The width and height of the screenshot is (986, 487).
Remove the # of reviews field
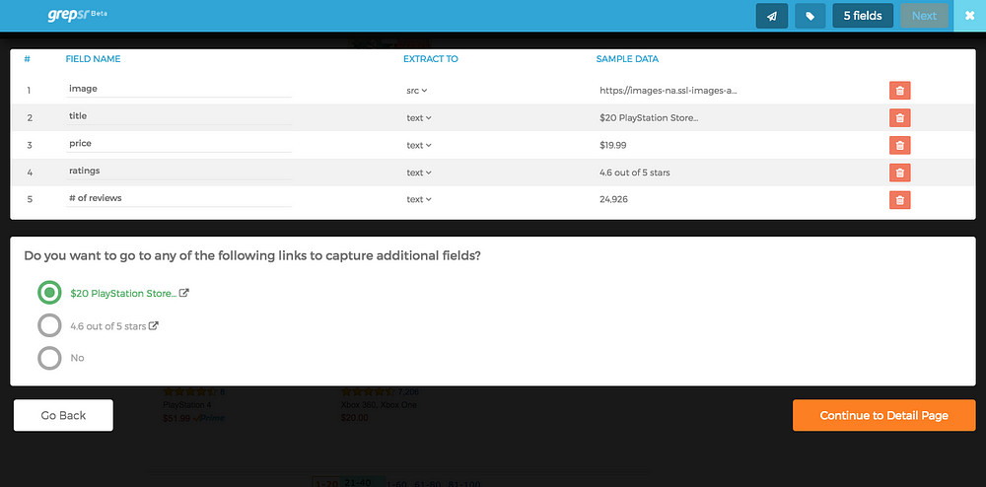[x=900, y=200]
